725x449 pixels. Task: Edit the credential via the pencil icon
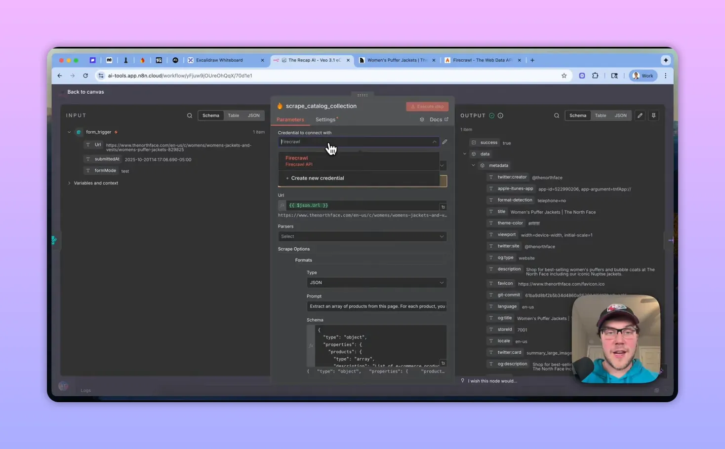tap(444, 142)
